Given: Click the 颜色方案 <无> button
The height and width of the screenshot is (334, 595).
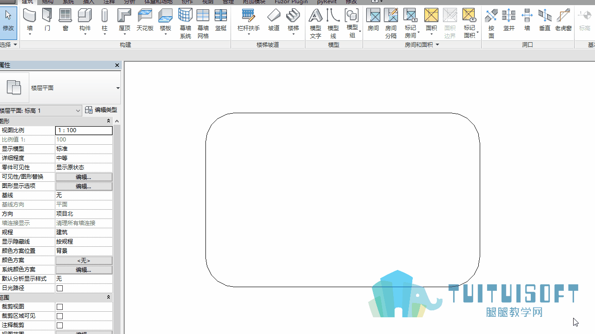Looking at the screenshot, I should pos(84,260).
